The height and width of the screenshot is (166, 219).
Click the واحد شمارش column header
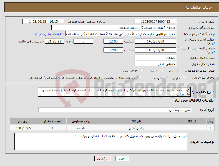(x=81, y=121)
